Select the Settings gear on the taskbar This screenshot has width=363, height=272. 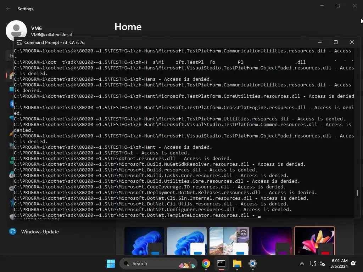click(252, 263)
